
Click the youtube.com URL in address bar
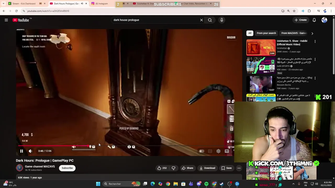pos(48,11)
